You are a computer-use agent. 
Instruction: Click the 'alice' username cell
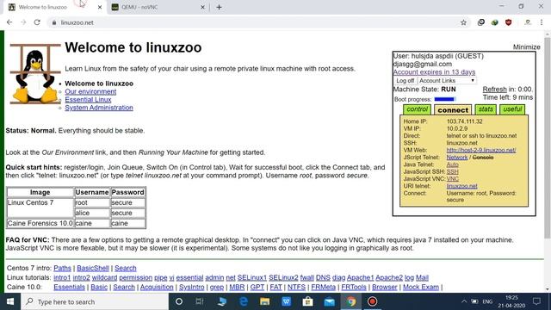click(x=92, y=213)
